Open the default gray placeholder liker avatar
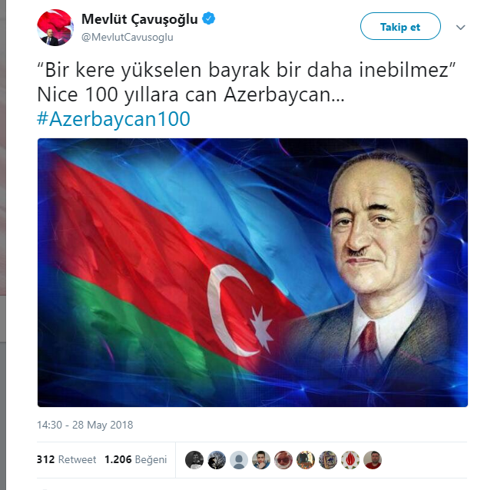 click(x=239, y=460)
